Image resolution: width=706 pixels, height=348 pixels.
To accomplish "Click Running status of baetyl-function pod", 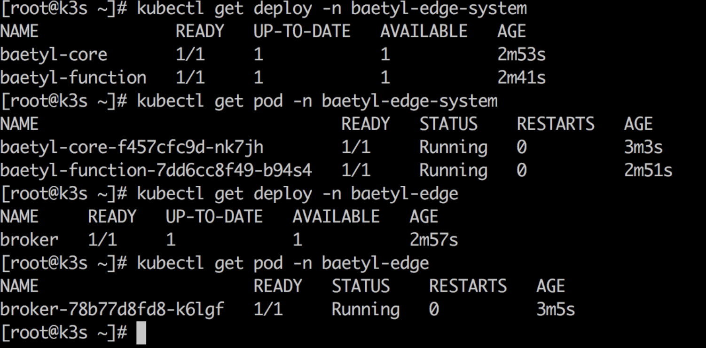I will coord(453,171).
